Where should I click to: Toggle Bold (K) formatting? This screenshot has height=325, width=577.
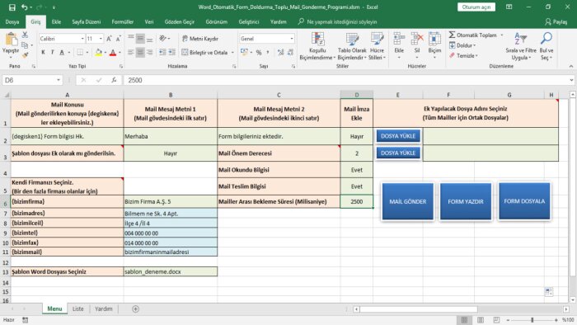pos(43,53)
